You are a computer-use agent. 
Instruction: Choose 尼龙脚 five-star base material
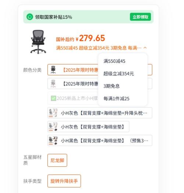[57, 160]
